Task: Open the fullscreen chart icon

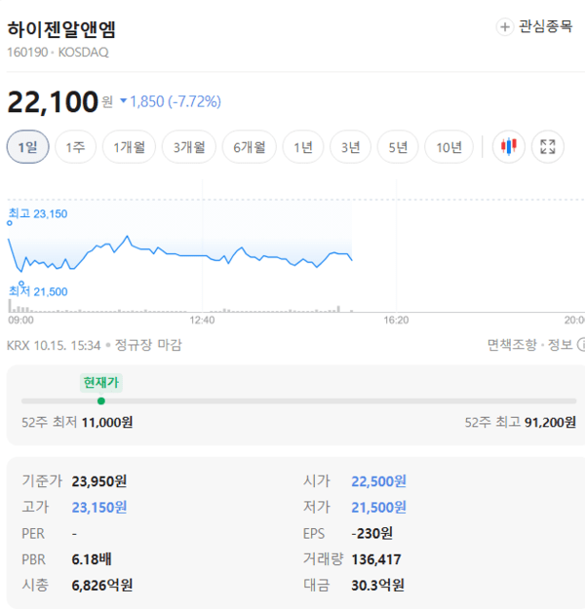Action: click(x=548, y=147)
